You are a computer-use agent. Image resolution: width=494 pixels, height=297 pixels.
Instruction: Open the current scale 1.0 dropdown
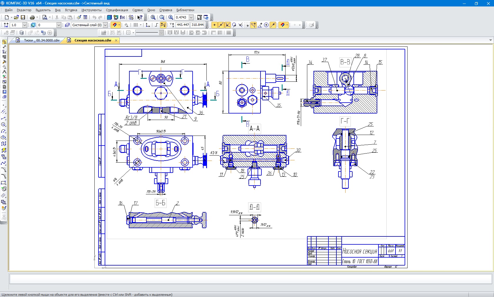pos(25,25)
